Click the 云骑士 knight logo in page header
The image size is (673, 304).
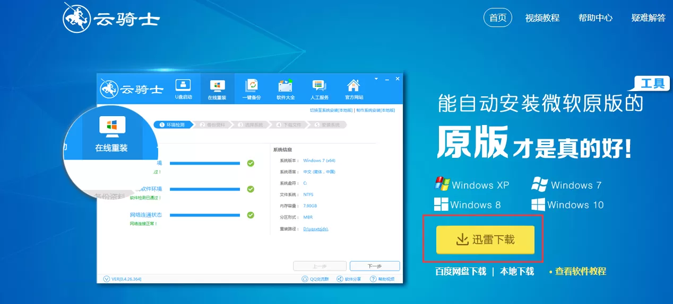tap(110, 18)
